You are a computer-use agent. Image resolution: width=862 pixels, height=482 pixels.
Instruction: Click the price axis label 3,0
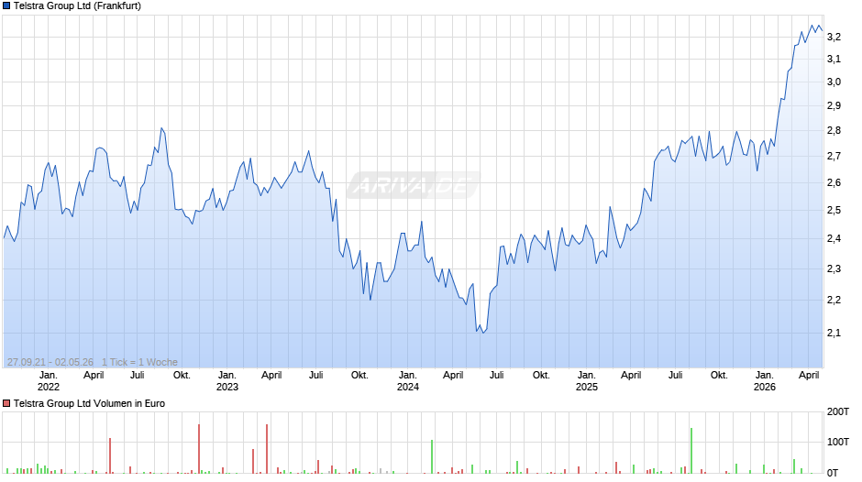[834, 82]
